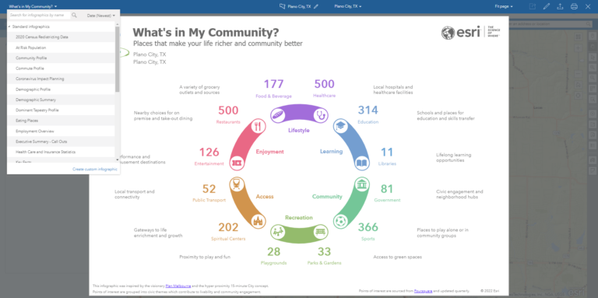Click the Healthcare stethoscope icon

coord(320,115)
